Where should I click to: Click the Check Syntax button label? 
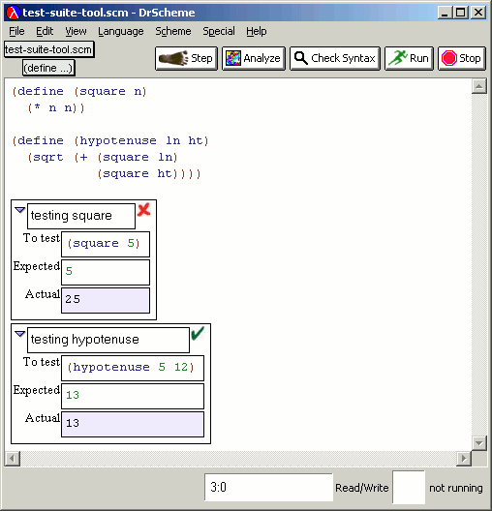point(343,58)
